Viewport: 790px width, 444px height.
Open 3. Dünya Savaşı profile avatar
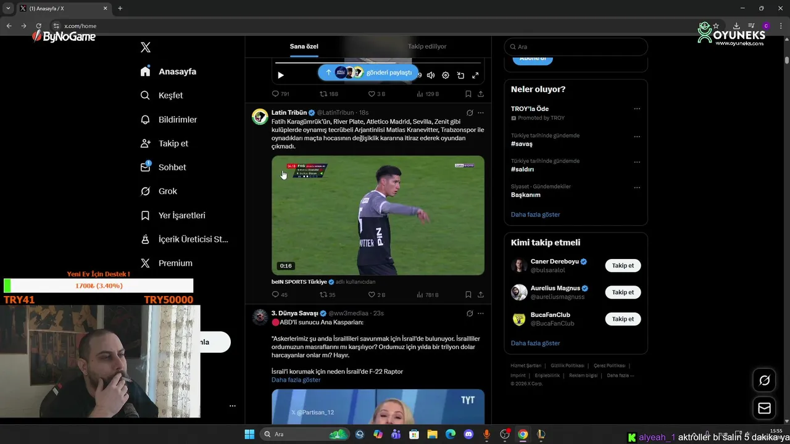[x=260, y=317]
